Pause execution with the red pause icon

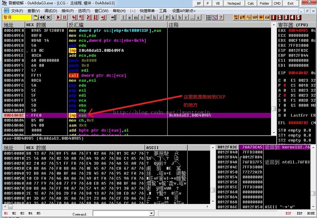tap(64, 17)
